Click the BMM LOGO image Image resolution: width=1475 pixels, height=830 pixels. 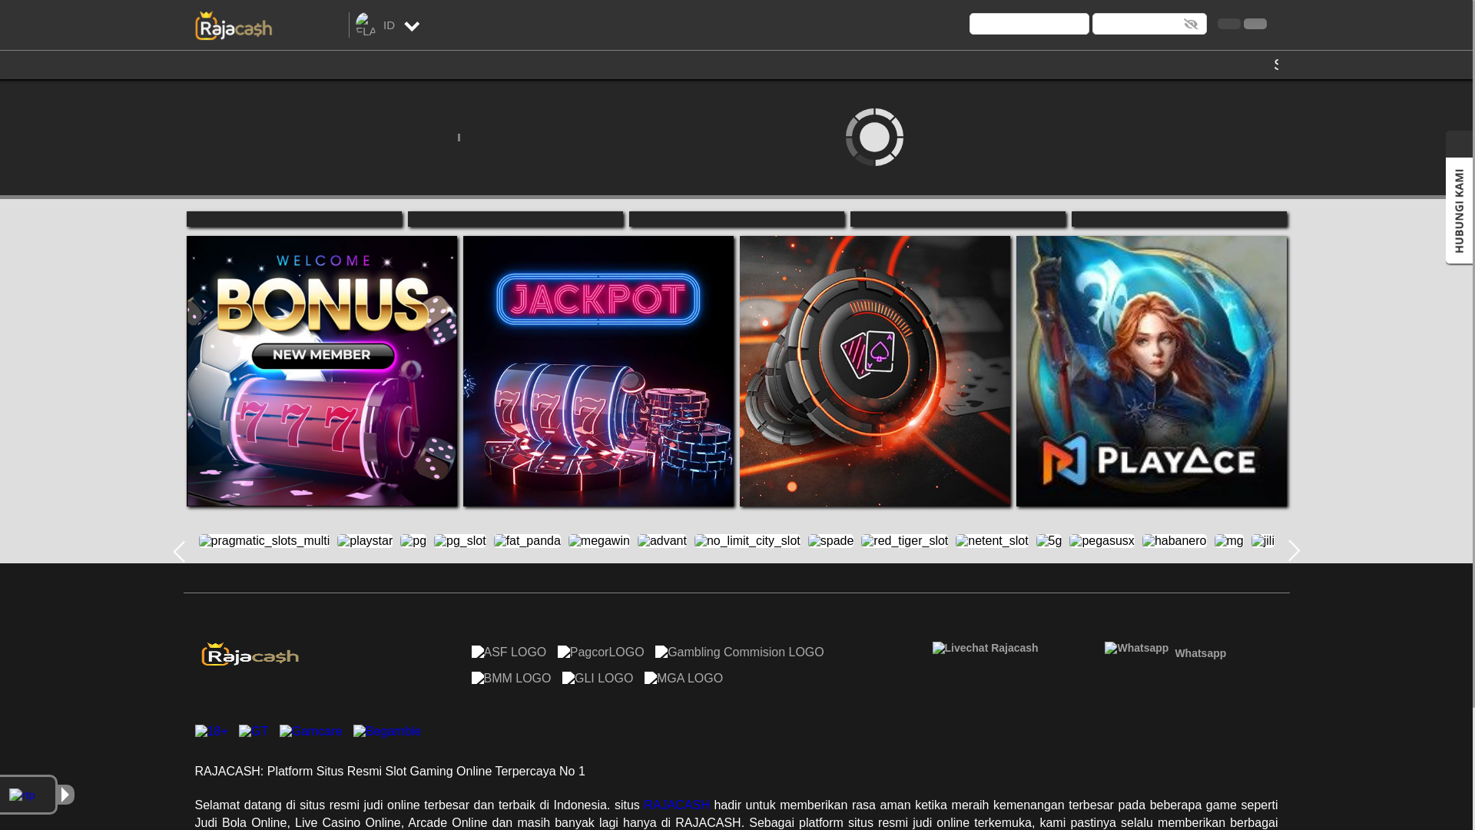512,679
